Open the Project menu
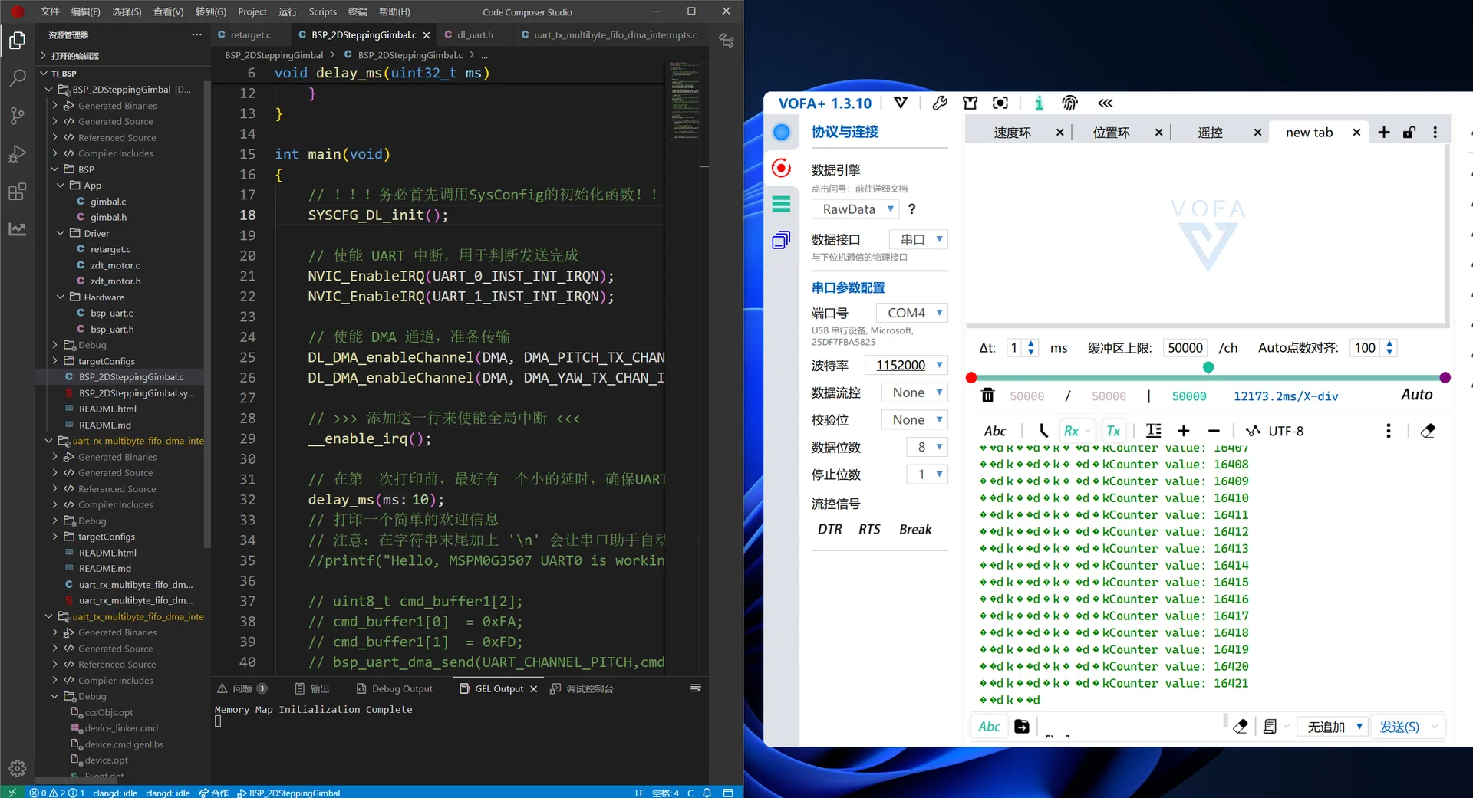Viewport: 1473px width, 798px height. [252, 11]
